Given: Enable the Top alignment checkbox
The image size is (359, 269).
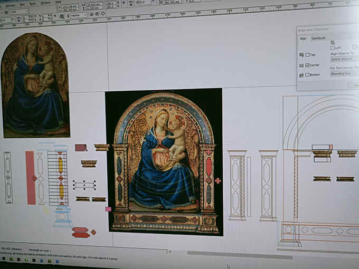Looking at the screenshot, I should pos(307,55).
